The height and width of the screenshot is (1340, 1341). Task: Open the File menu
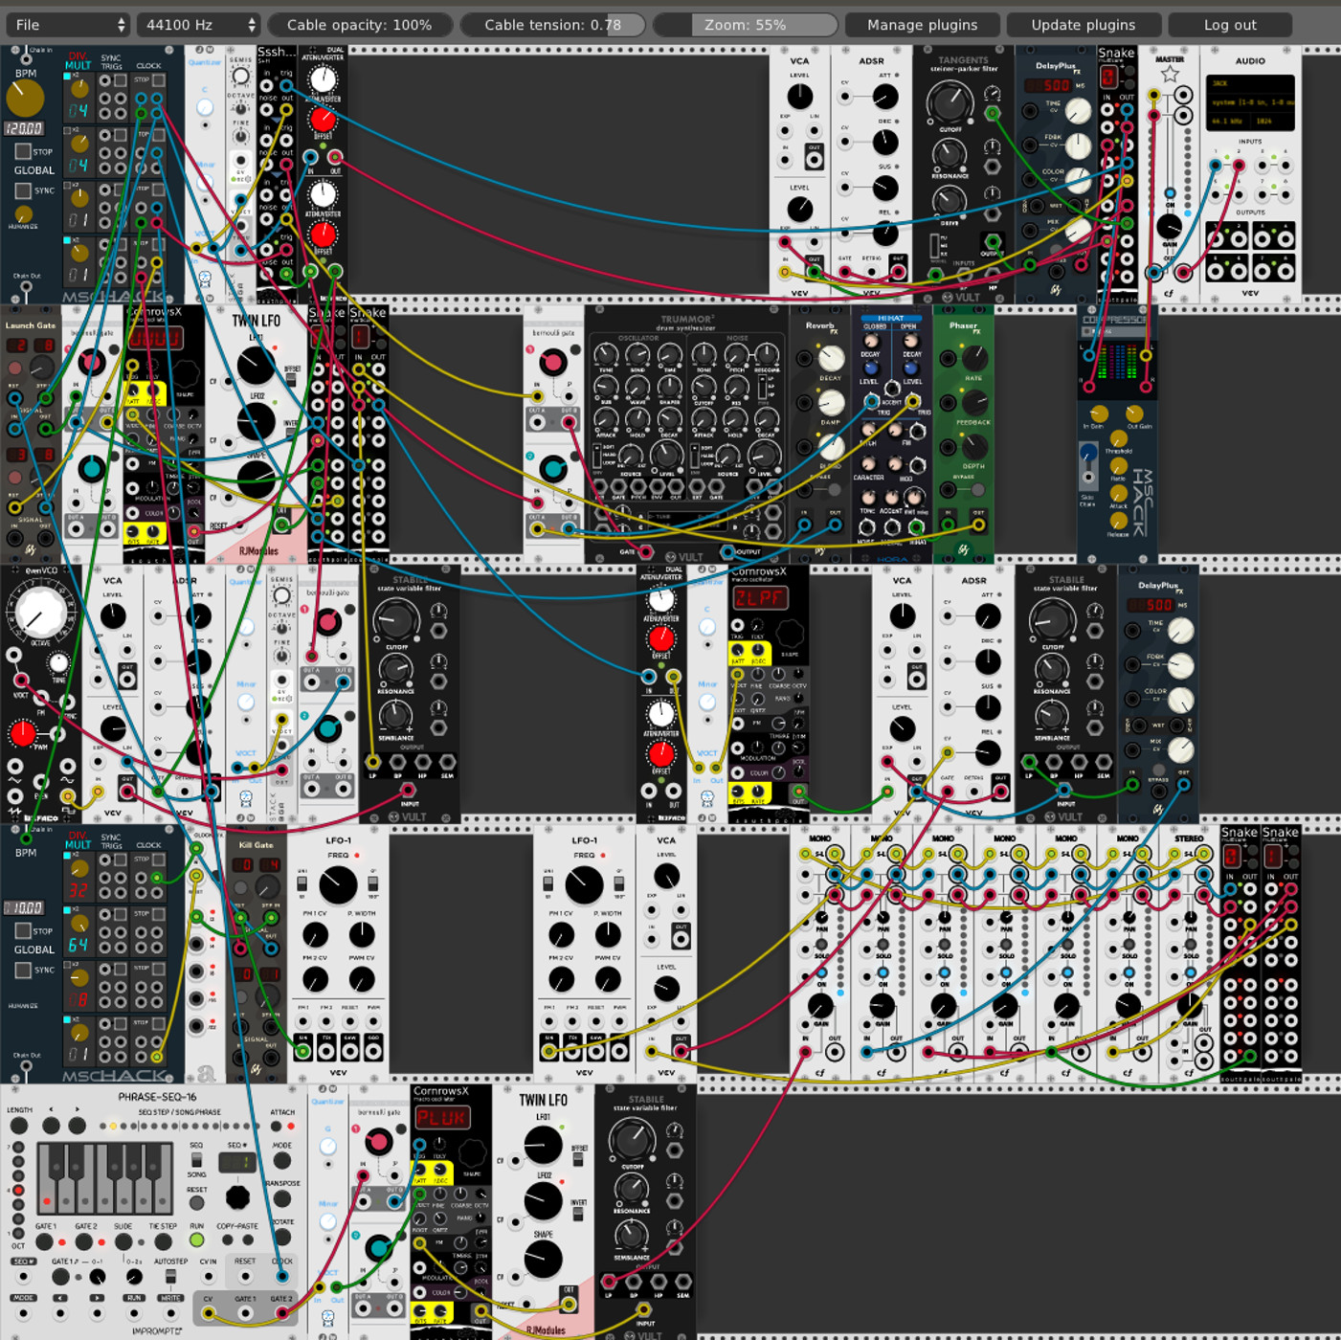coord(67,25)
